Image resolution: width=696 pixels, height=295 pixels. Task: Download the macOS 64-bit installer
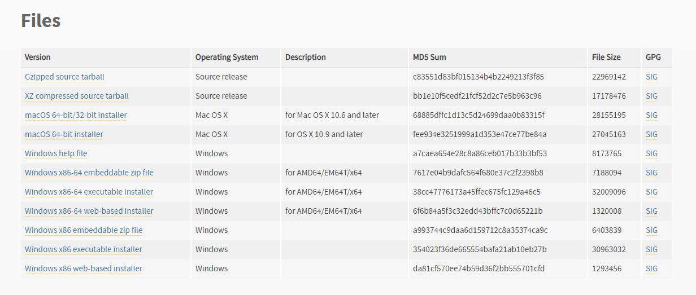point(64,134)
